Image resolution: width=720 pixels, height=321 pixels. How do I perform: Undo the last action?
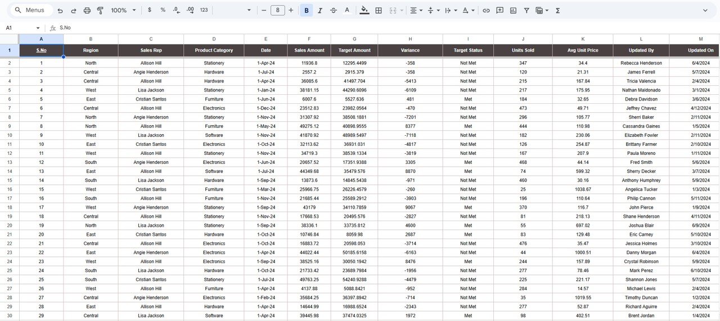tap(60, 10)
